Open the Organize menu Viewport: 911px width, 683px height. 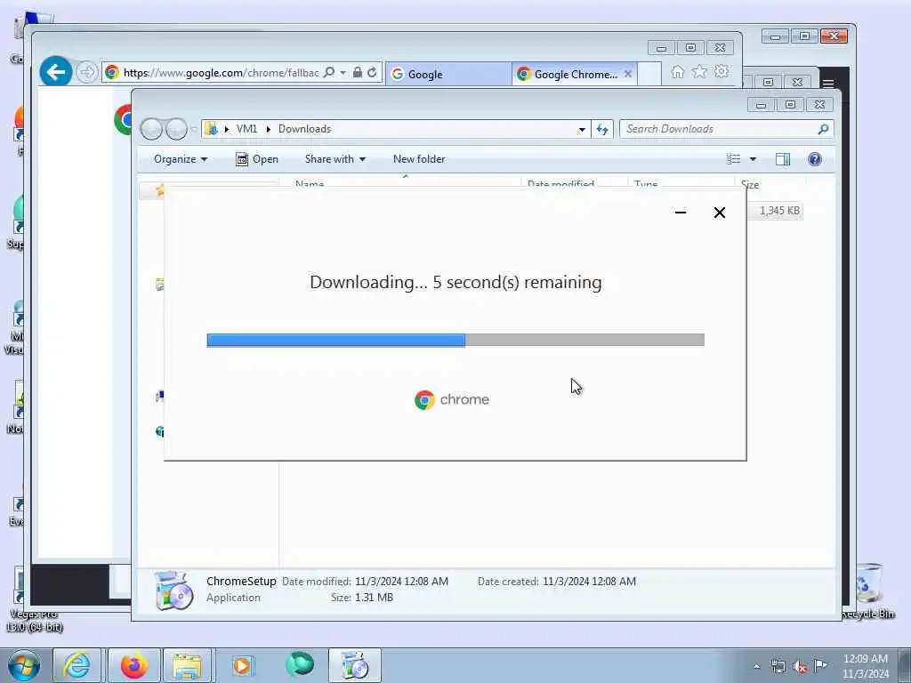click(x=180, y=159)
